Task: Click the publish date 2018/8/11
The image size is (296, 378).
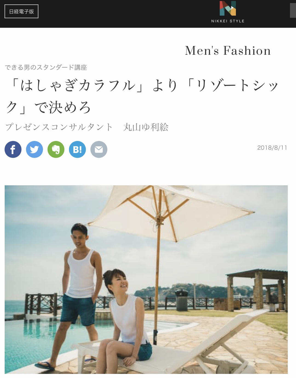Action: click(272, 148)
